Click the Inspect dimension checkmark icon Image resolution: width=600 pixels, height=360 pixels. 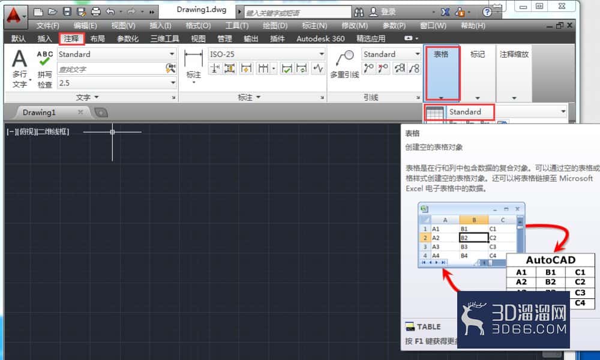[x=286, y=68]
